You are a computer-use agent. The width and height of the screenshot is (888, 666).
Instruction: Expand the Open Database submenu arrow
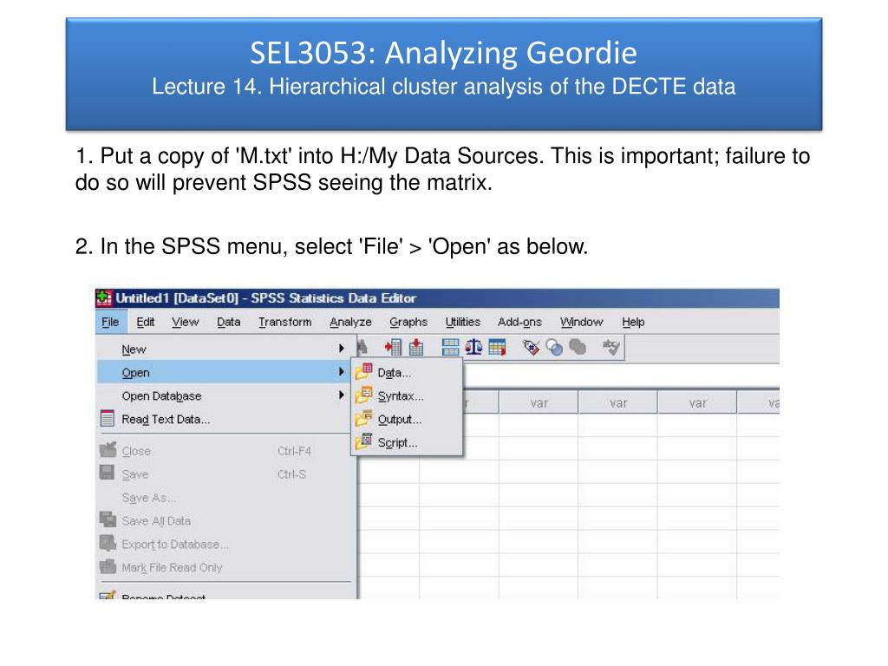coord(342,395)
